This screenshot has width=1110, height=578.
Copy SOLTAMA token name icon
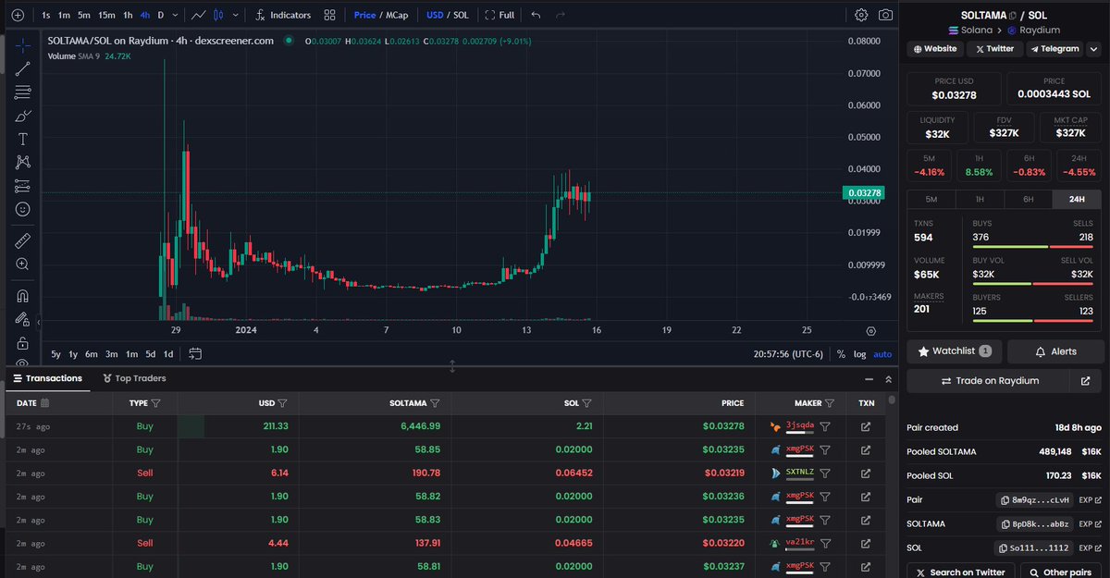tap(1012, 16)
